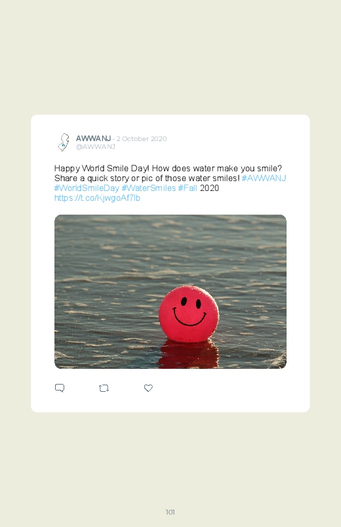Open the #WorldSmileDay hashtag
The width and height of the screenshot is (341, 527).
(87, 188)
